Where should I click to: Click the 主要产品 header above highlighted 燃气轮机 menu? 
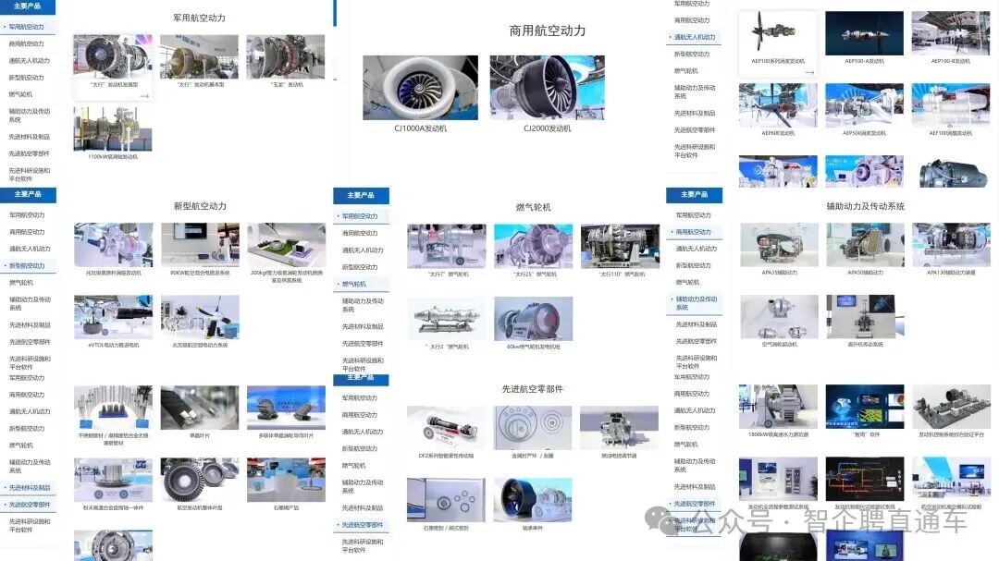[x=361, y=195]
